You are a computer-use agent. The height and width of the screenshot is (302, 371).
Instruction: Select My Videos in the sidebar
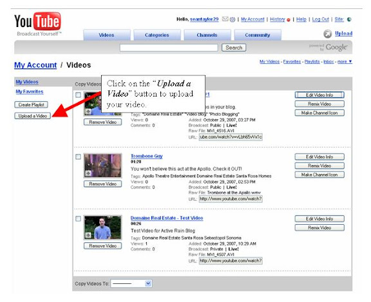click(27, 82)
